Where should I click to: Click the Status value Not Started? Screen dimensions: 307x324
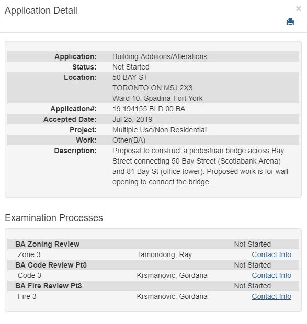pos(131,67)
